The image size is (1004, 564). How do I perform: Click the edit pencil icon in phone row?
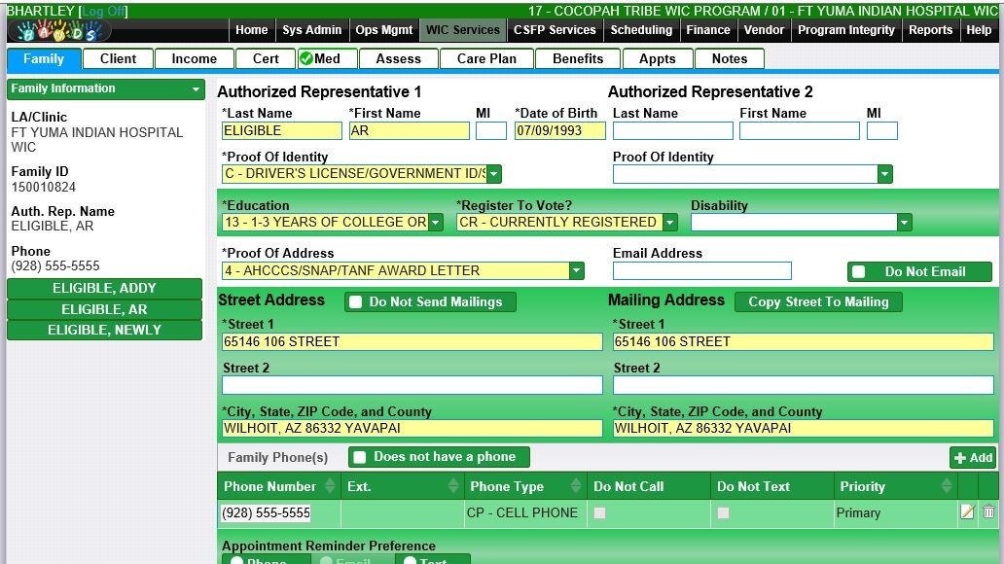click(x=967, y=512)
